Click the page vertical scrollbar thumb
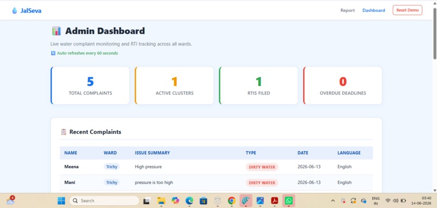This screenshot has height=208, width=437. tap(434, 34)
